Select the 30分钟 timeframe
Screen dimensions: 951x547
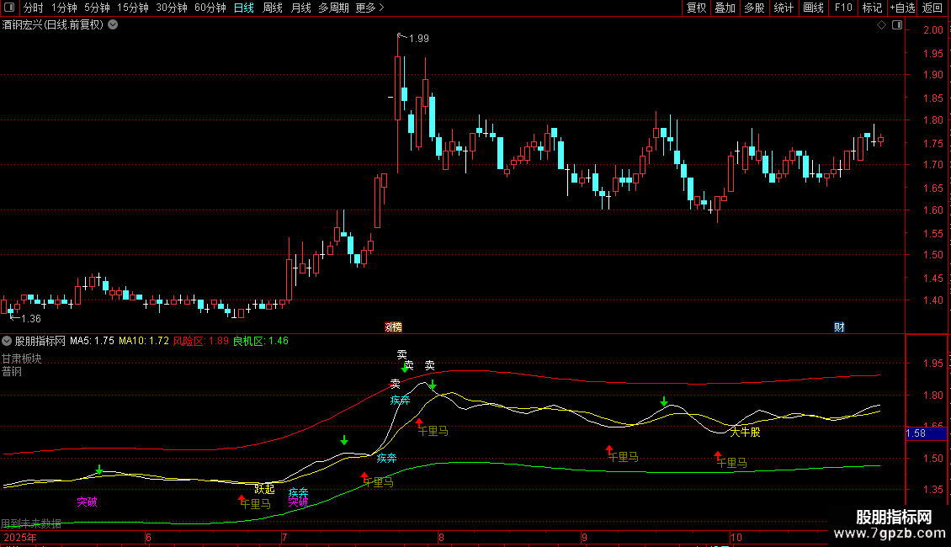tap(172, 8)
